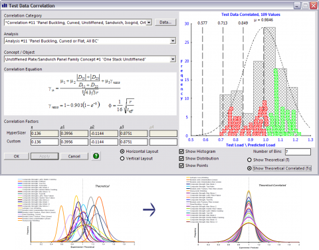Click the Custom μ3 field with 0.8751
The image size is (319, 250).
point(134,142)
